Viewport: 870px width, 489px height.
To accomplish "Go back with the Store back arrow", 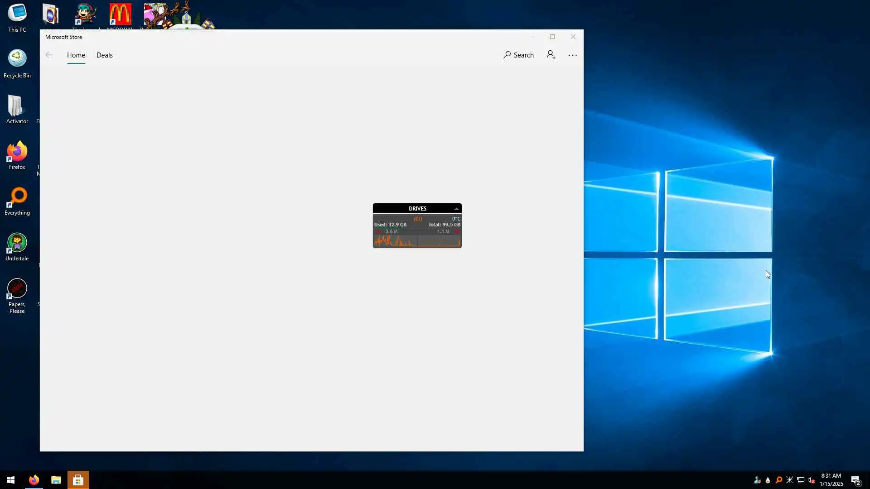I will point(49,55).
